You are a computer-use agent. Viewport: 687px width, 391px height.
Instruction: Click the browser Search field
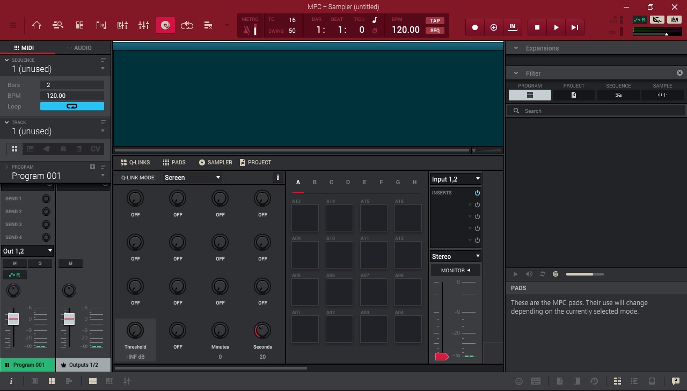596,111
